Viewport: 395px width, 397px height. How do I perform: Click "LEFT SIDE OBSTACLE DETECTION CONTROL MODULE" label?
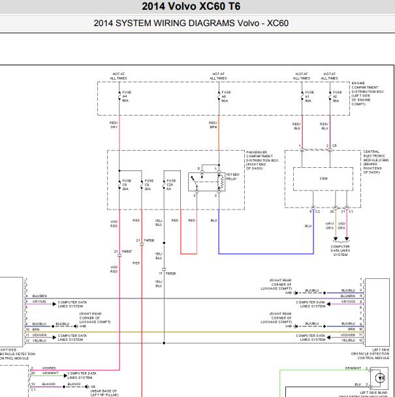pos(370,354)
